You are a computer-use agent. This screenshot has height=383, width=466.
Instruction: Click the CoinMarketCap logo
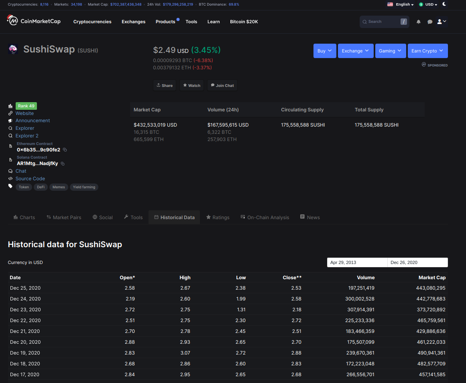coord(34,20)
